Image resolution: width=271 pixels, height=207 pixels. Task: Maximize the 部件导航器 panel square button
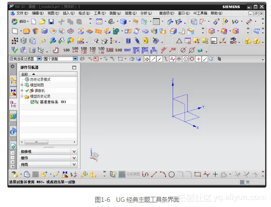pos(74,67)
